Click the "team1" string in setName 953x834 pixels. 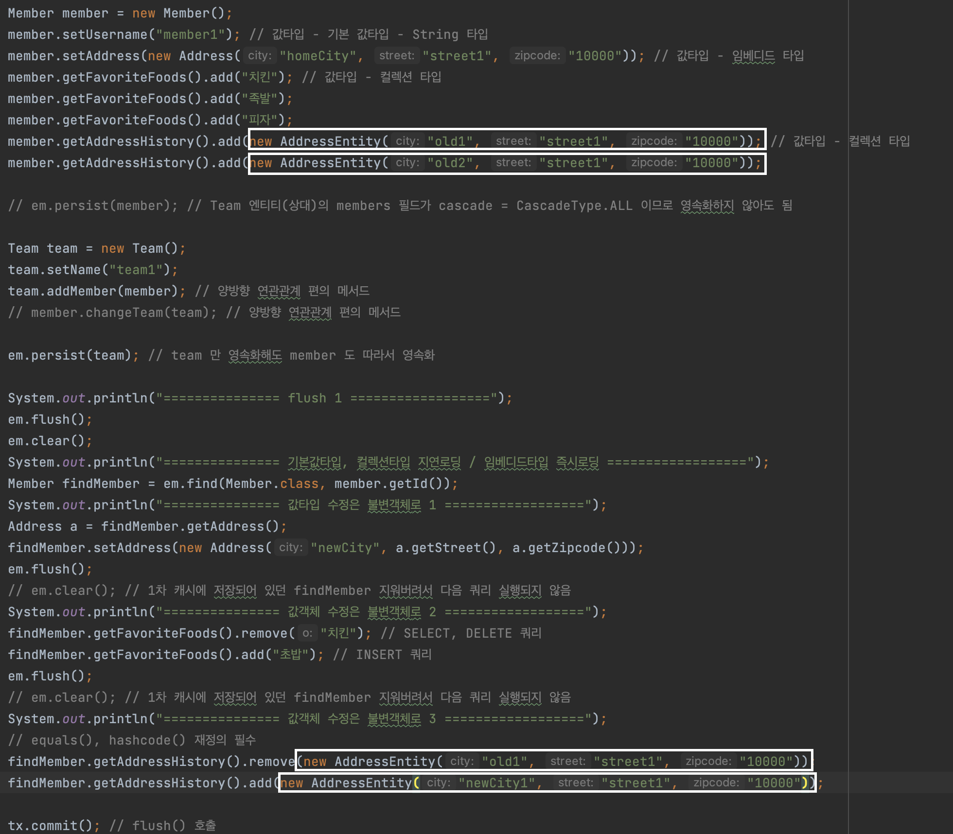pyautogui.click(x=136, y=270)
